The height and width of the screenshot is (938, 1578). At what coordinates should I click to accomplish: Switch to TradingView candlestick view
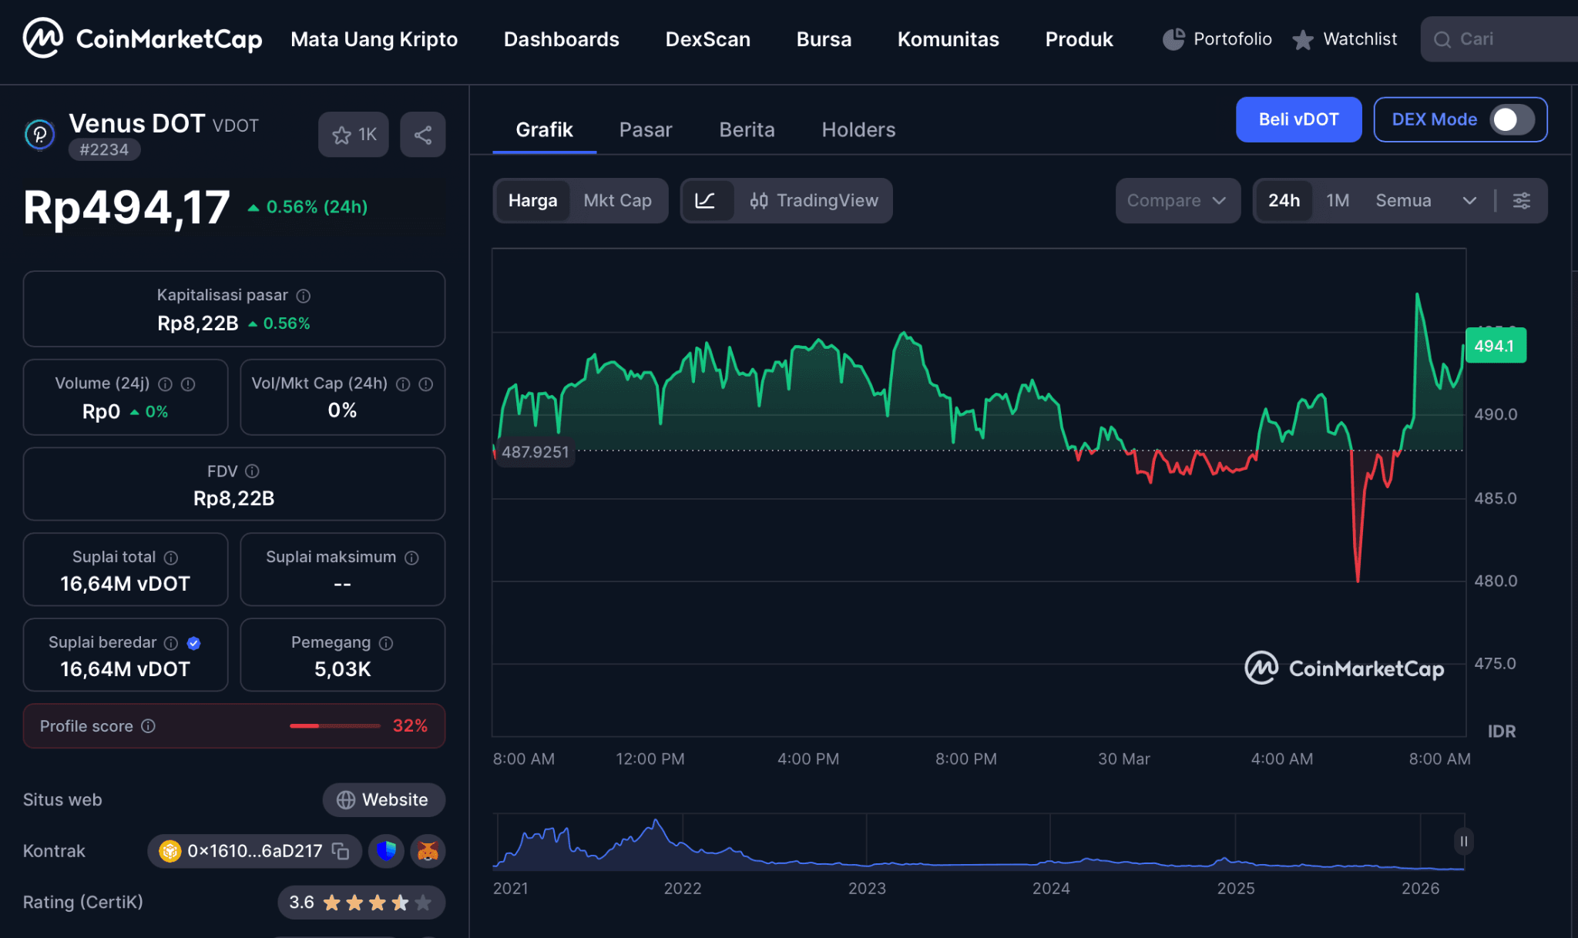pyautogui.click(x=814, y=200)
